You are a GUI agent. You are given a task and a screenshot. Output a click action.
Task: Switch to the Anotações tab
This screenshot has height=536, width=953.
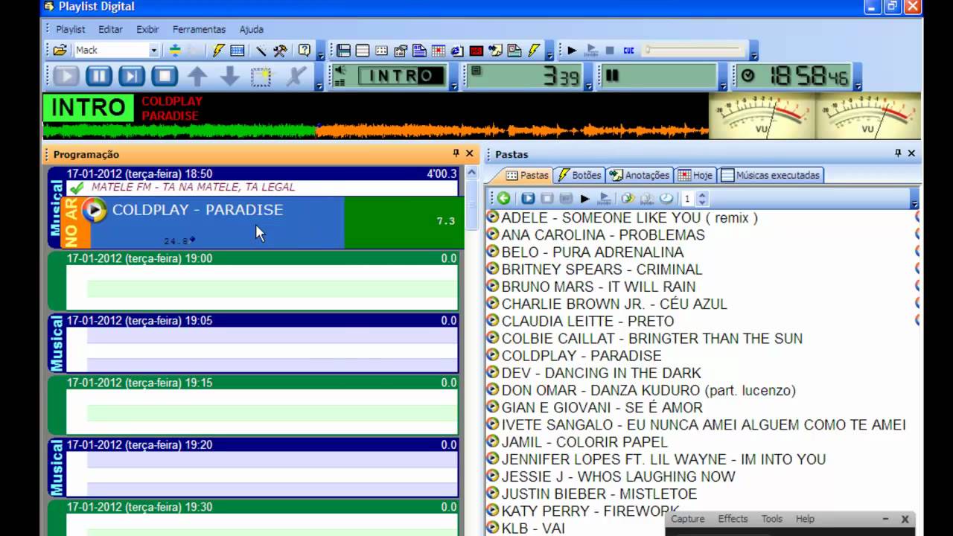[x=639, y=175]
